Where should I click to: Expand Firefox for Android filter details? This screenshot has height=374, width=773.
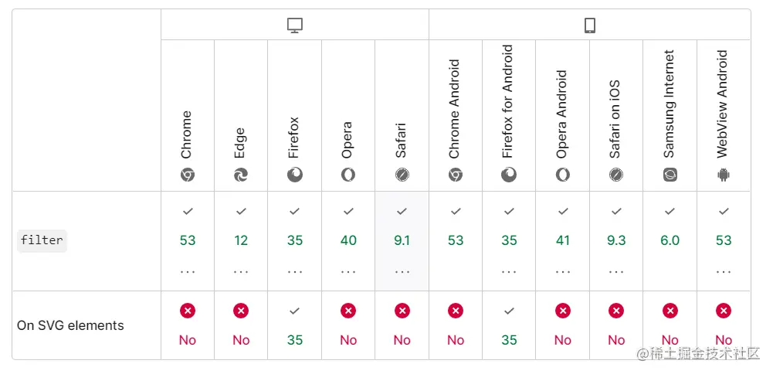click(x=509, y=271)
